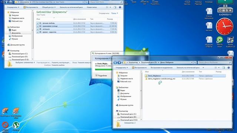
Task: Select file 09 - время - наркотик
Action: point(77,32)
